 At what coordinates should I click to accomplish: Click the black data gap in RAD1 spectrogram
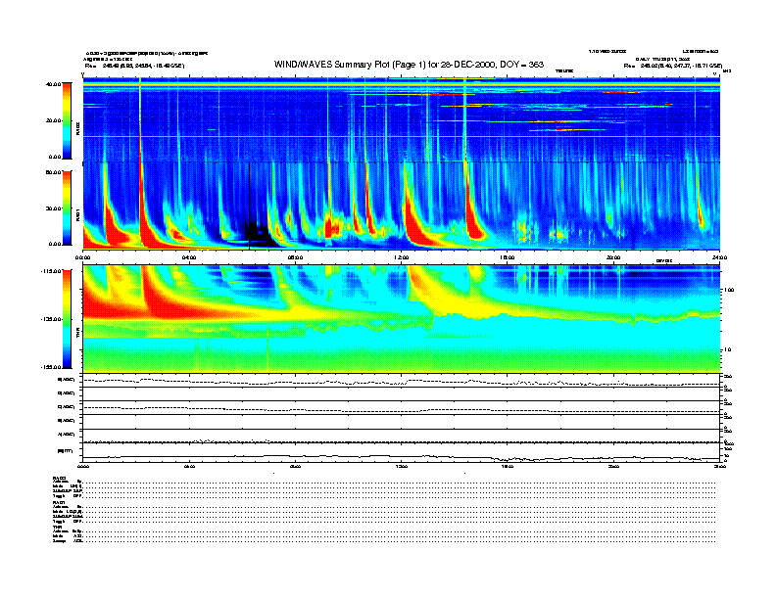click(x=259, y=233)
